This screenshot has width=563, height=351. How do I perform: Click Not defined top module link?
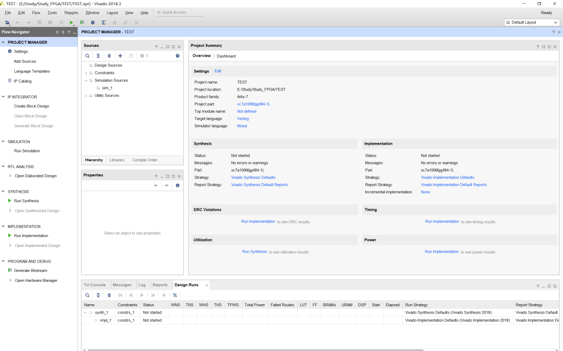247,111
